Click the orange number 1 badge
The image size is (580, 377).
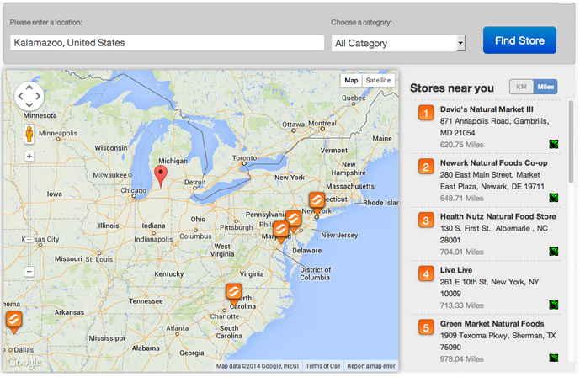tap(426, 113)
